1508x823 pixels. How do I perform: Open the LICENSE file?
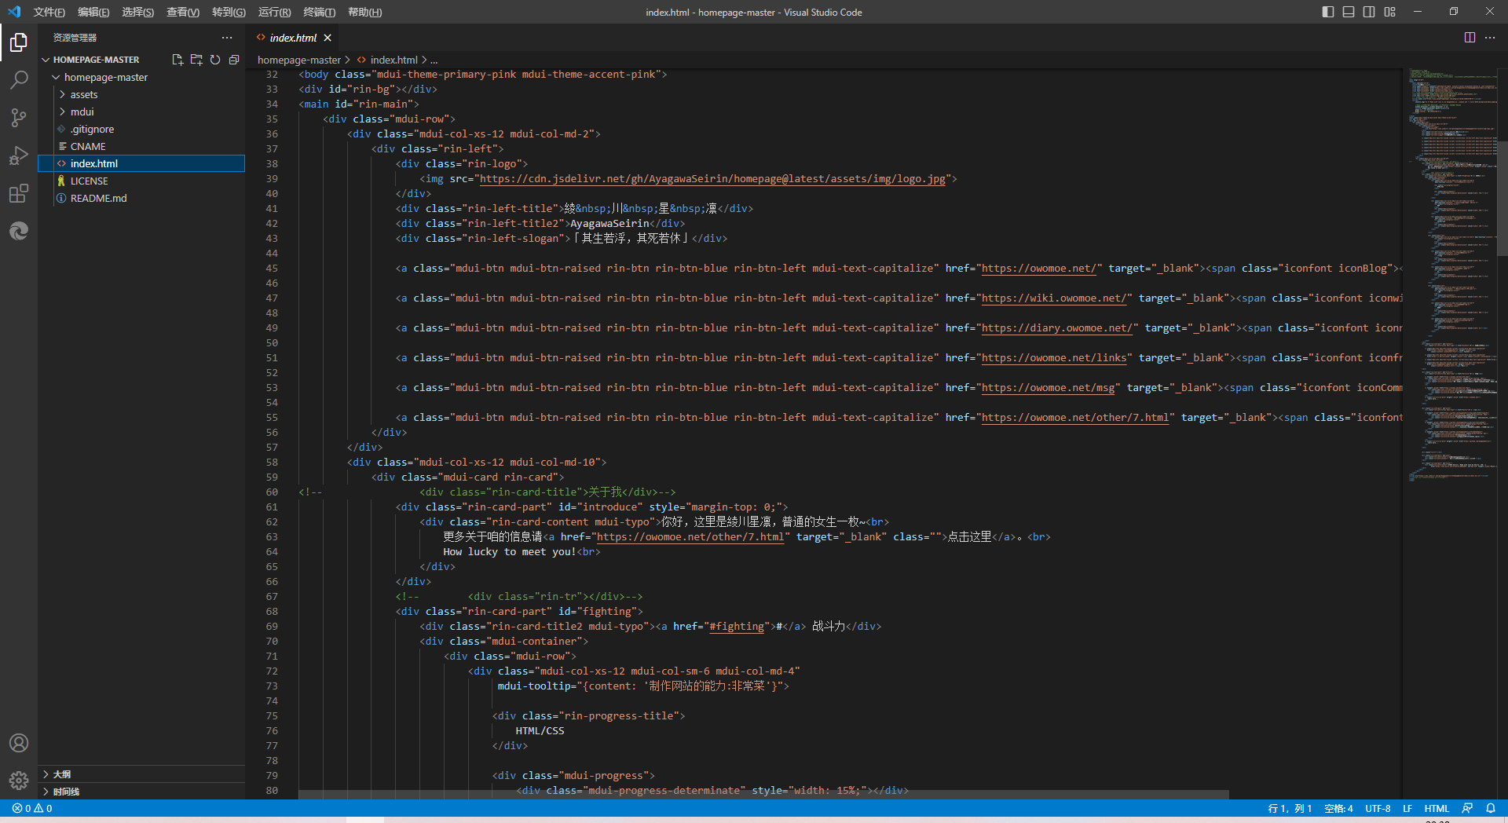141,181
